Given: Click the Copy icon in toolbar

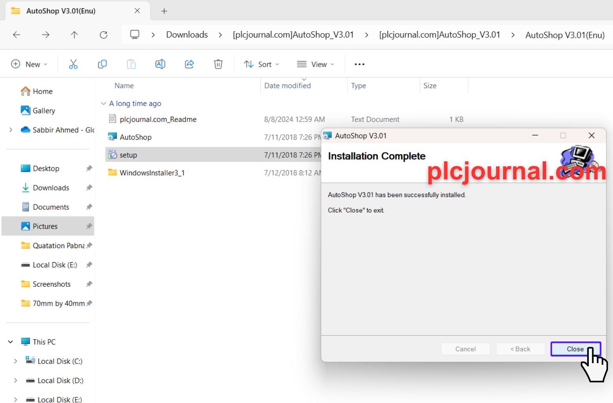Looking at the screenshot, I should [102, 64].
